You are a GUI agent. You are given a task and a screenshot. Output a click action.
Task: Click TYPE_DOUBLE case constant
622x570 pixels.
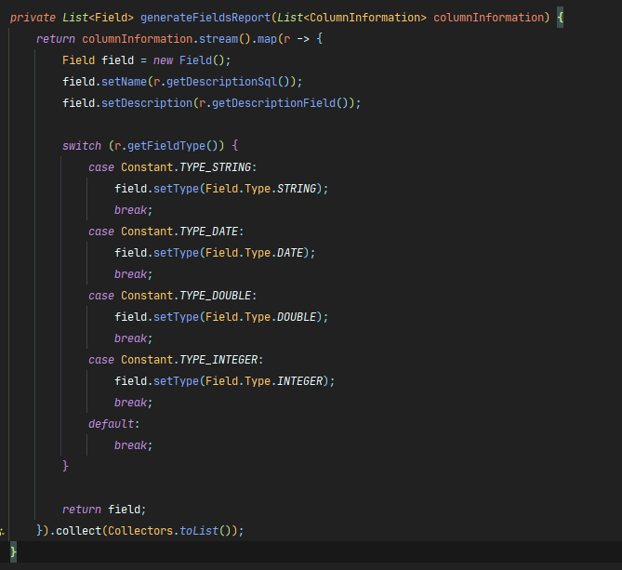point(216,296)
